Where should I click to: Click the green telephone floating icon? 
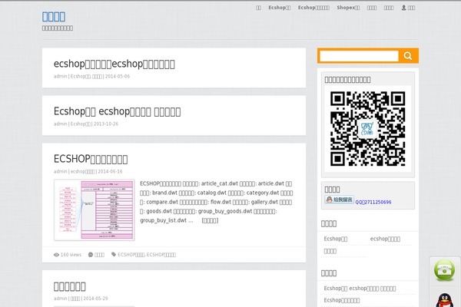coord(444,270)
